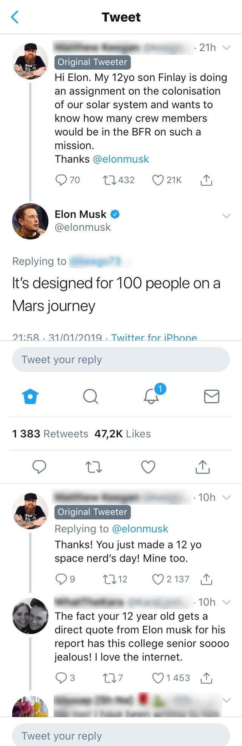The image size is (242, 746).
Task: View the 1 383 Retweets list
Action: coord(50,434)
